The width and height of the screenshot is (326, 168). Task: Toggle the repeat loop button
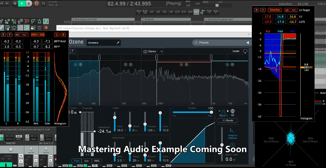click(x=44, y=3)
